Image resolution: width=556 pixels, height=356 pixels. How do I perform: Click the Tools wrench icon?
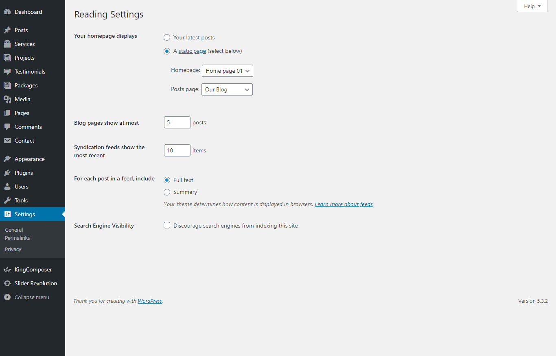coord(7,200)
